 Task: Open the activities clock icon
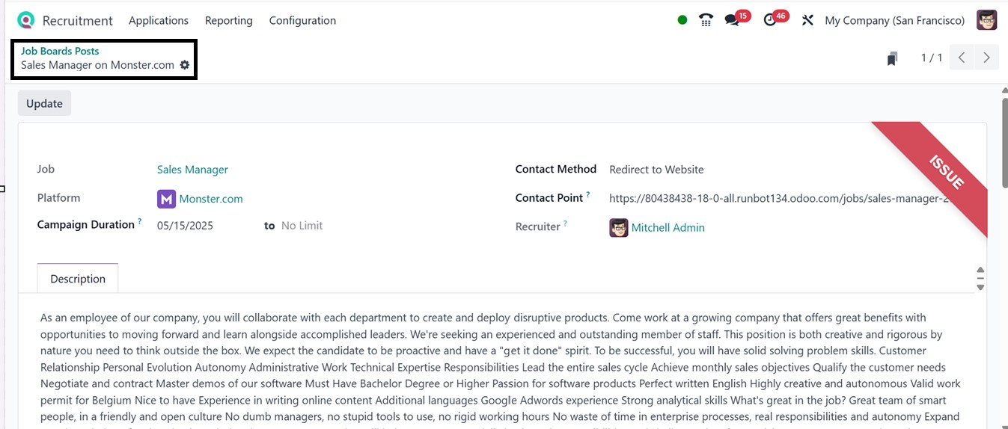point(770,20)
